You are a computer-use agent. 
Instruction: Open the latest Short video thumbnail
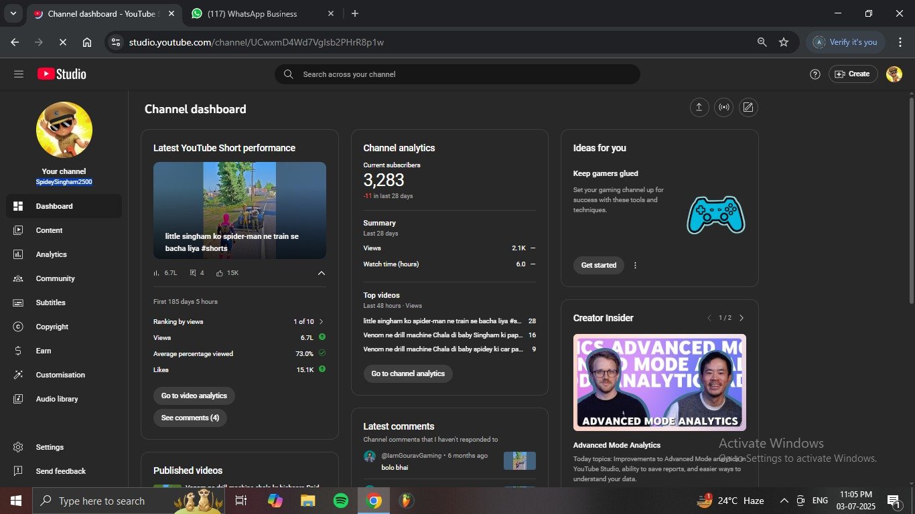click(x=240, y=210)
